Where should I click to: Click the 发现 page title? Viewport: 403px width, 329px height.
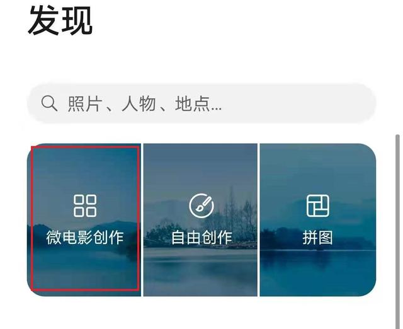pos(60,20)
